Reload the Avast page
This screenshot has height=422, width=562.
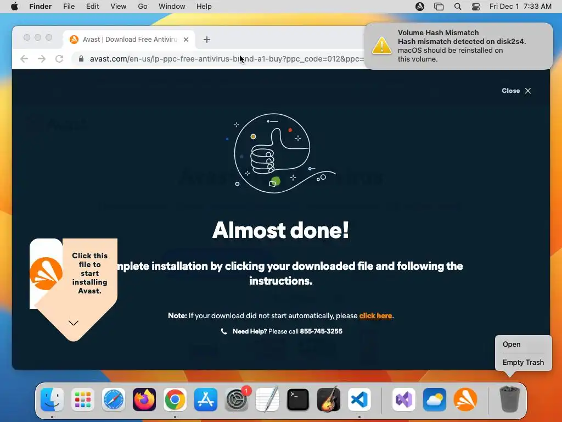[x=59, y=59]
